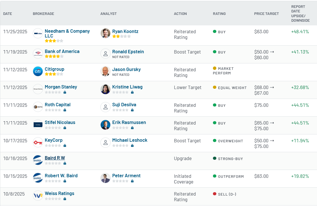
Task: Open the Robert W. Baird link
Action: pyautogui.click(x=61, y=176)
